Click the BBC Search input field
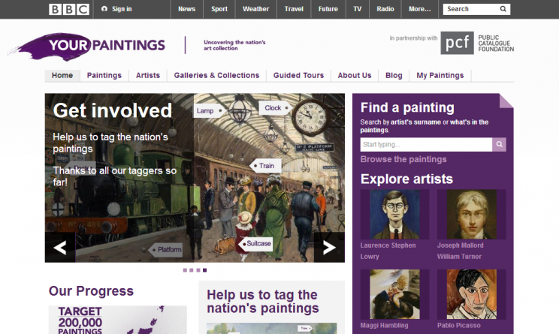559x334 pixels. coord(471,9)
